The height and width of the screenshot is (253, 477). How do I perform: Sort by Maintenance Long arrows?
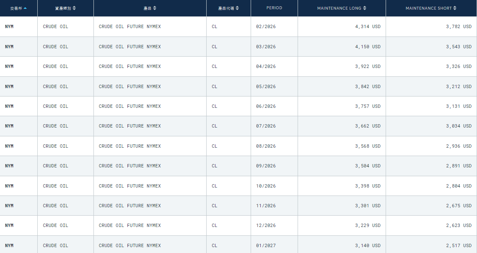(365, 8)
